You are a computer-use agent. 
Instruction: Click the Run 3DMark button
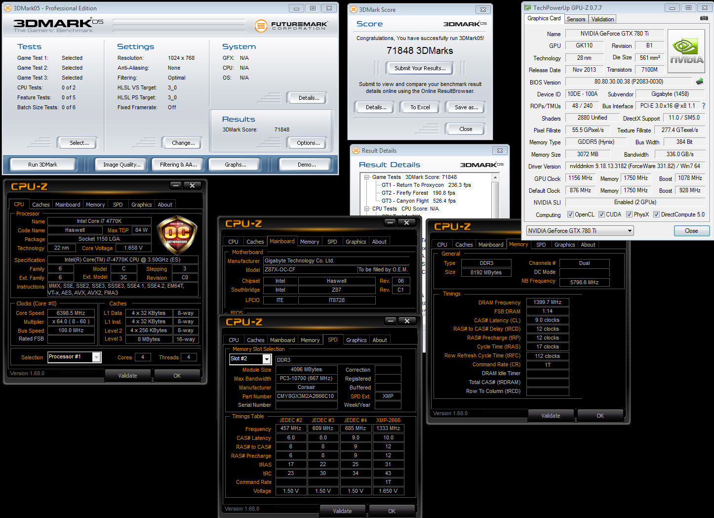pos(42,165)
